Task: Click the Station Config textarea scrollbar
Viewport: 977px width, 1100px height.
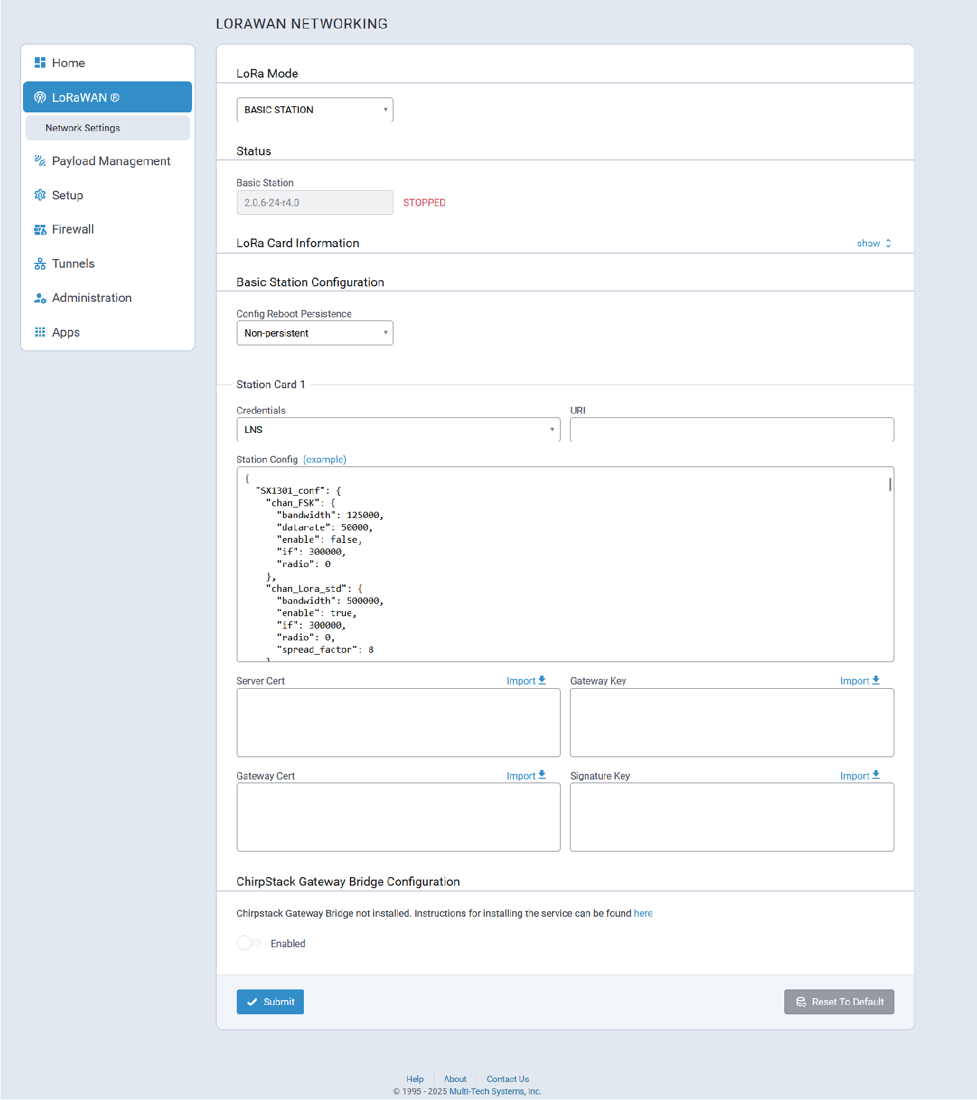Action: click(890, 484)
